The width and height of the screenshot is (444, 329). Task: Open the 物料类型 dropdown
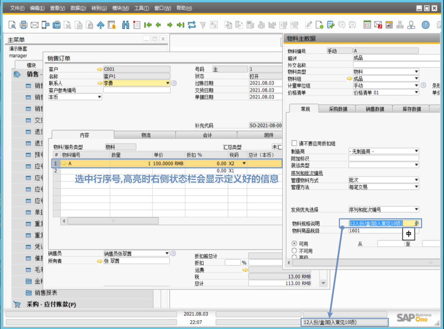(416, 72)
